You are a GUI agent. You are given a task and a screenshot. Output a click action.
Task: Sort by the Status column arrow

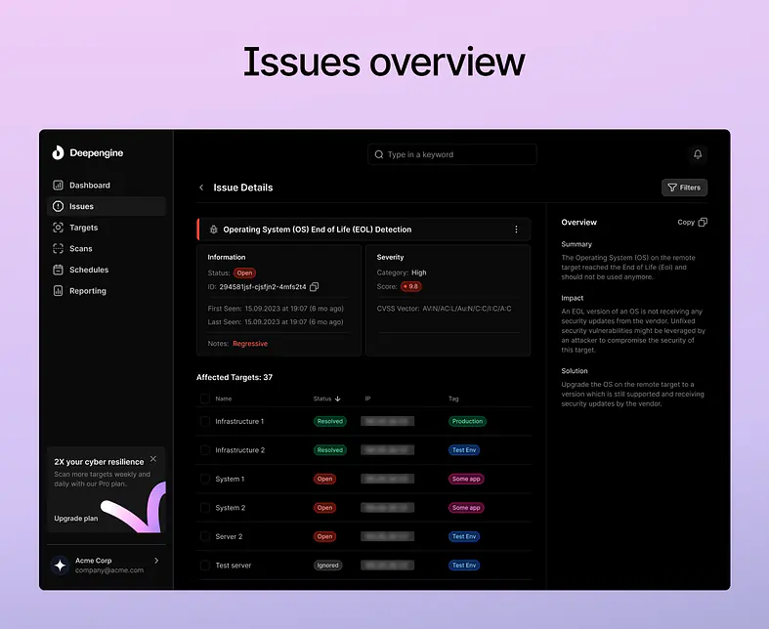click(338, 398)
